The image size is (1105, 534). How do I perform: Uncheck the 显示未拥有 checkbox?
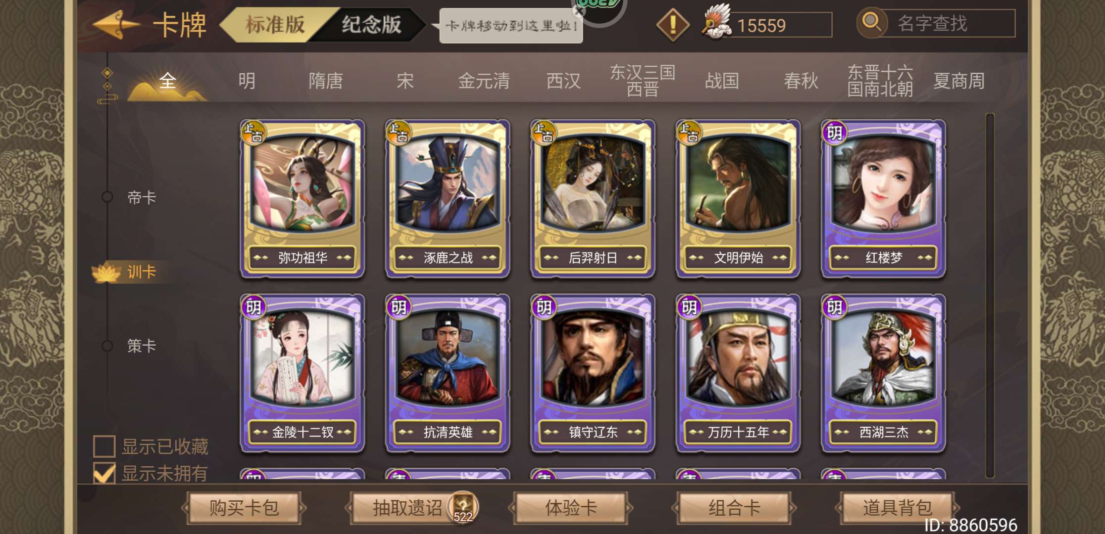point(104,473)
